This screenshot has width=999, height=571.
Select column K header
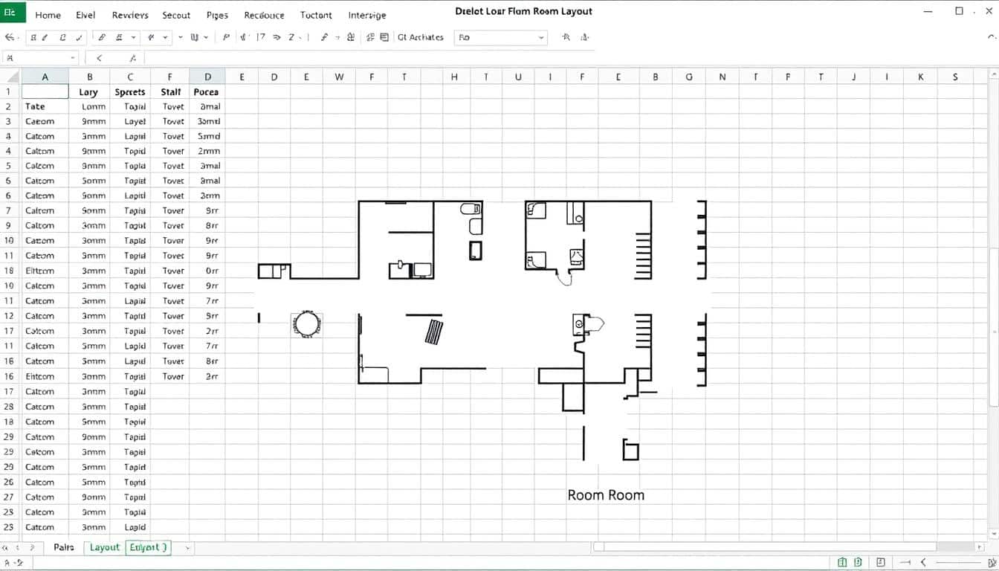(921, 77)
